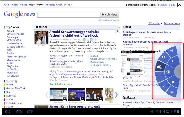Click the Twitter share icon under headline
The image size is (184, 117).
(x=88, y=39)
